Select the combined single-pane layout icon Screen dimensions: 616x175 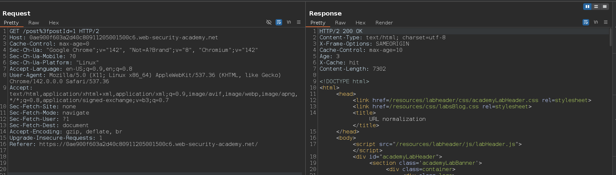(605, 7)
